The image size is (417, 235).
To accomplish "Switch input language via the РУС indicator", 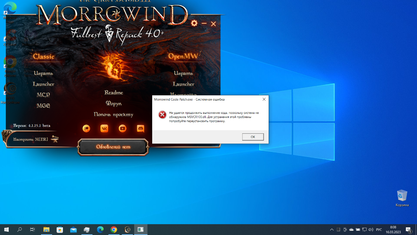I will click(x=379, y=230).
